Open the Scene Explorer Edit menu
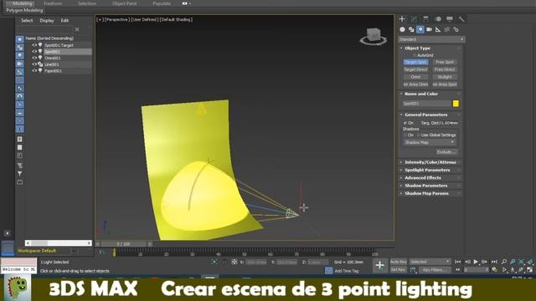This screenshot has height=301, width=536. coord(64,20)
